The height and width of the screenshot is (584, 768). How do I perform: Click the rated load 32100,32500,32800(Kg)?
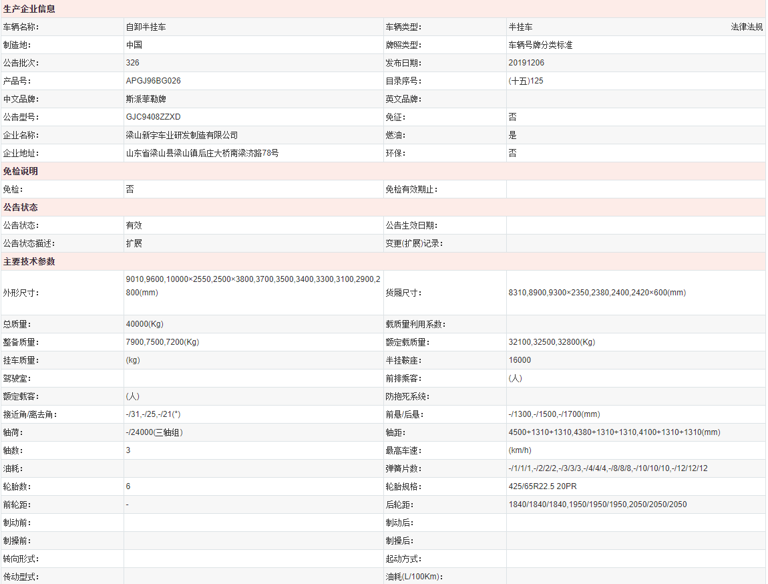tap(552, 342)
